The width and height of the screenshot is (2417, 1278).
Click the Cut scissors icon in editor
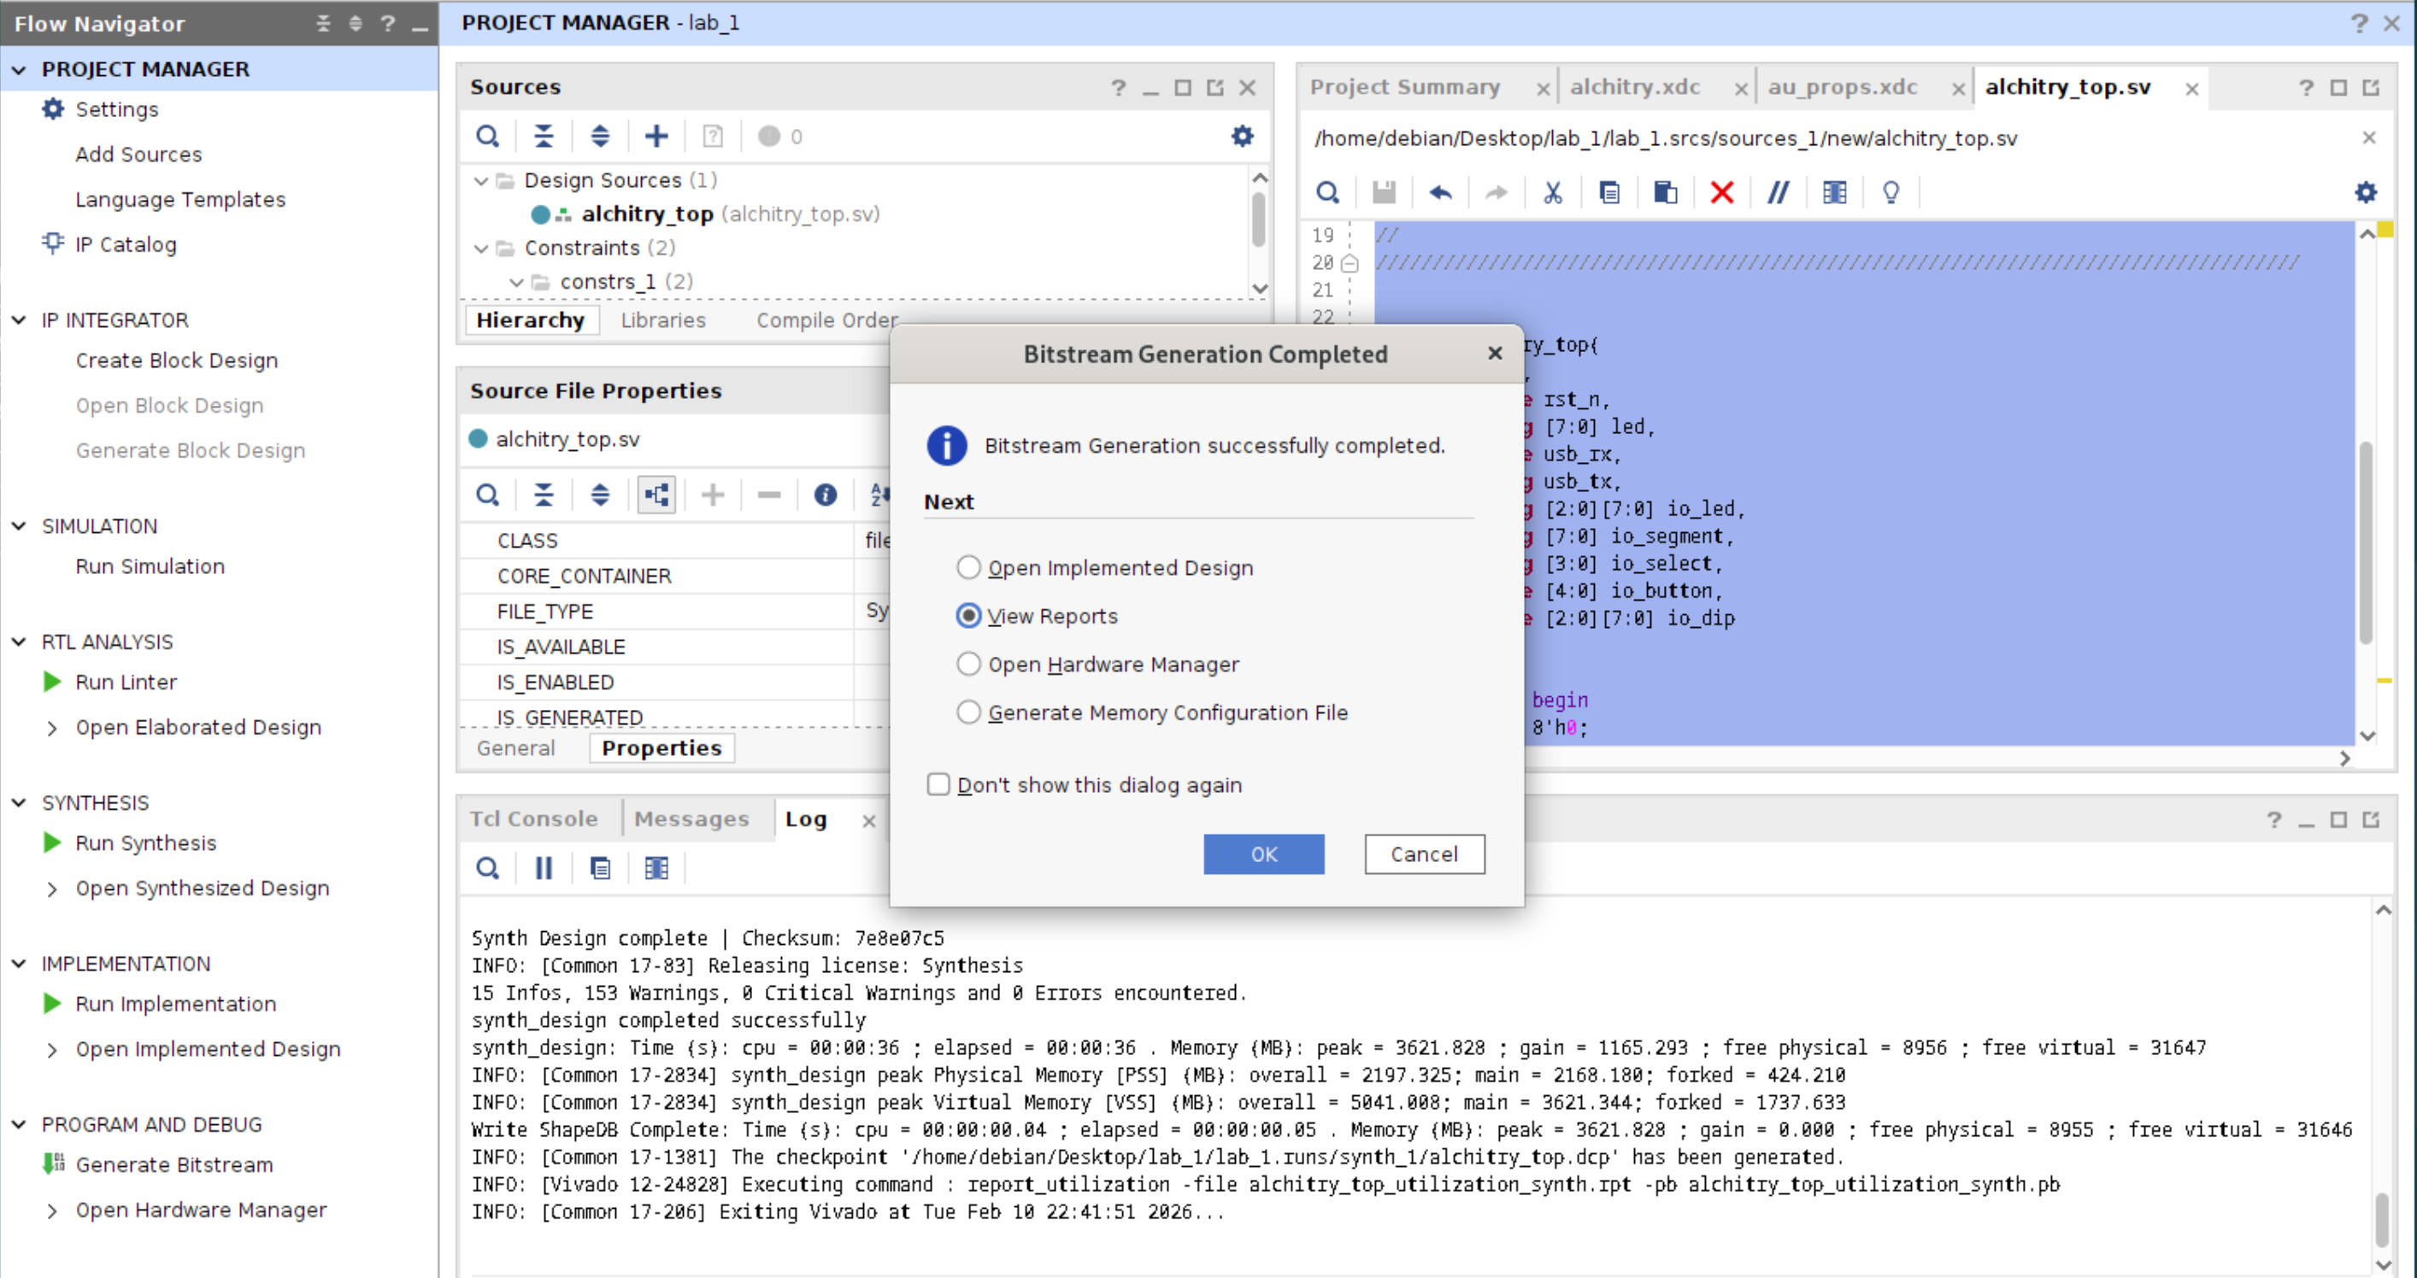point(1552,193)
